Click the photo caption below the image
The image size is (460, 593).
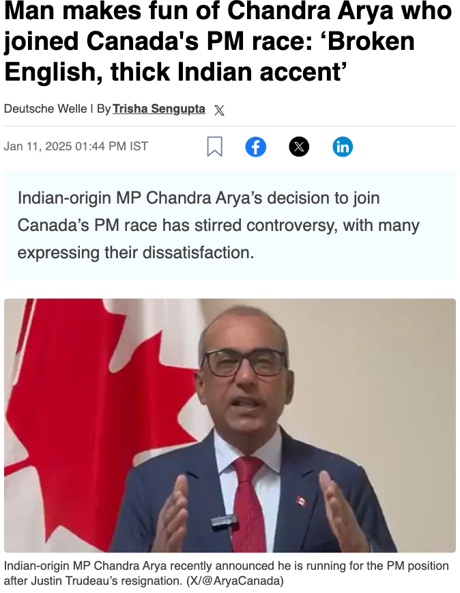coord(226,573)
